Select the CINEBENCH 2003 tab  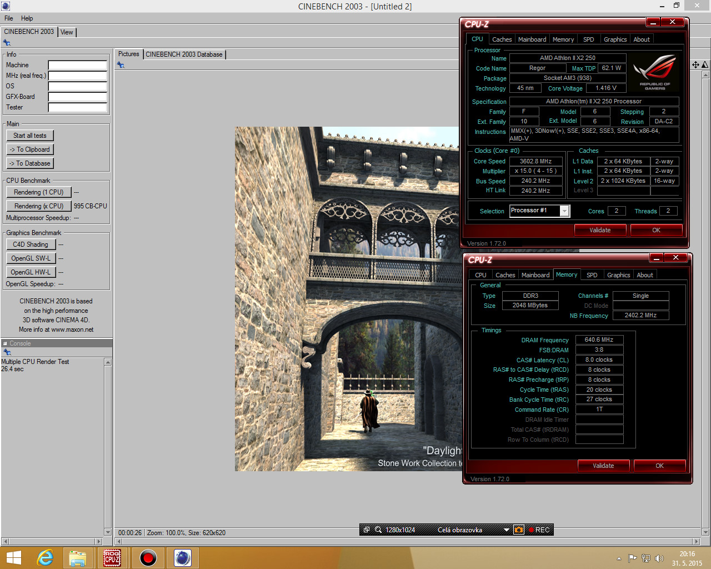pyautogui.click(x=29, y=32)
